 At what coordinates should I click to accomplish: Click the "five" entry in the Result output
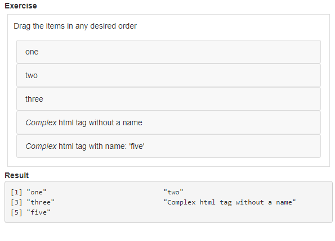(x=38, y=212)
